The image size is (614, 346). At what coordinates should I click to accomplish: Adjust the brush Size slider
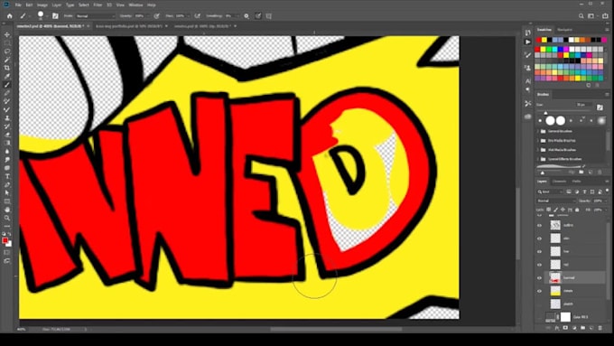coord(546,112)
